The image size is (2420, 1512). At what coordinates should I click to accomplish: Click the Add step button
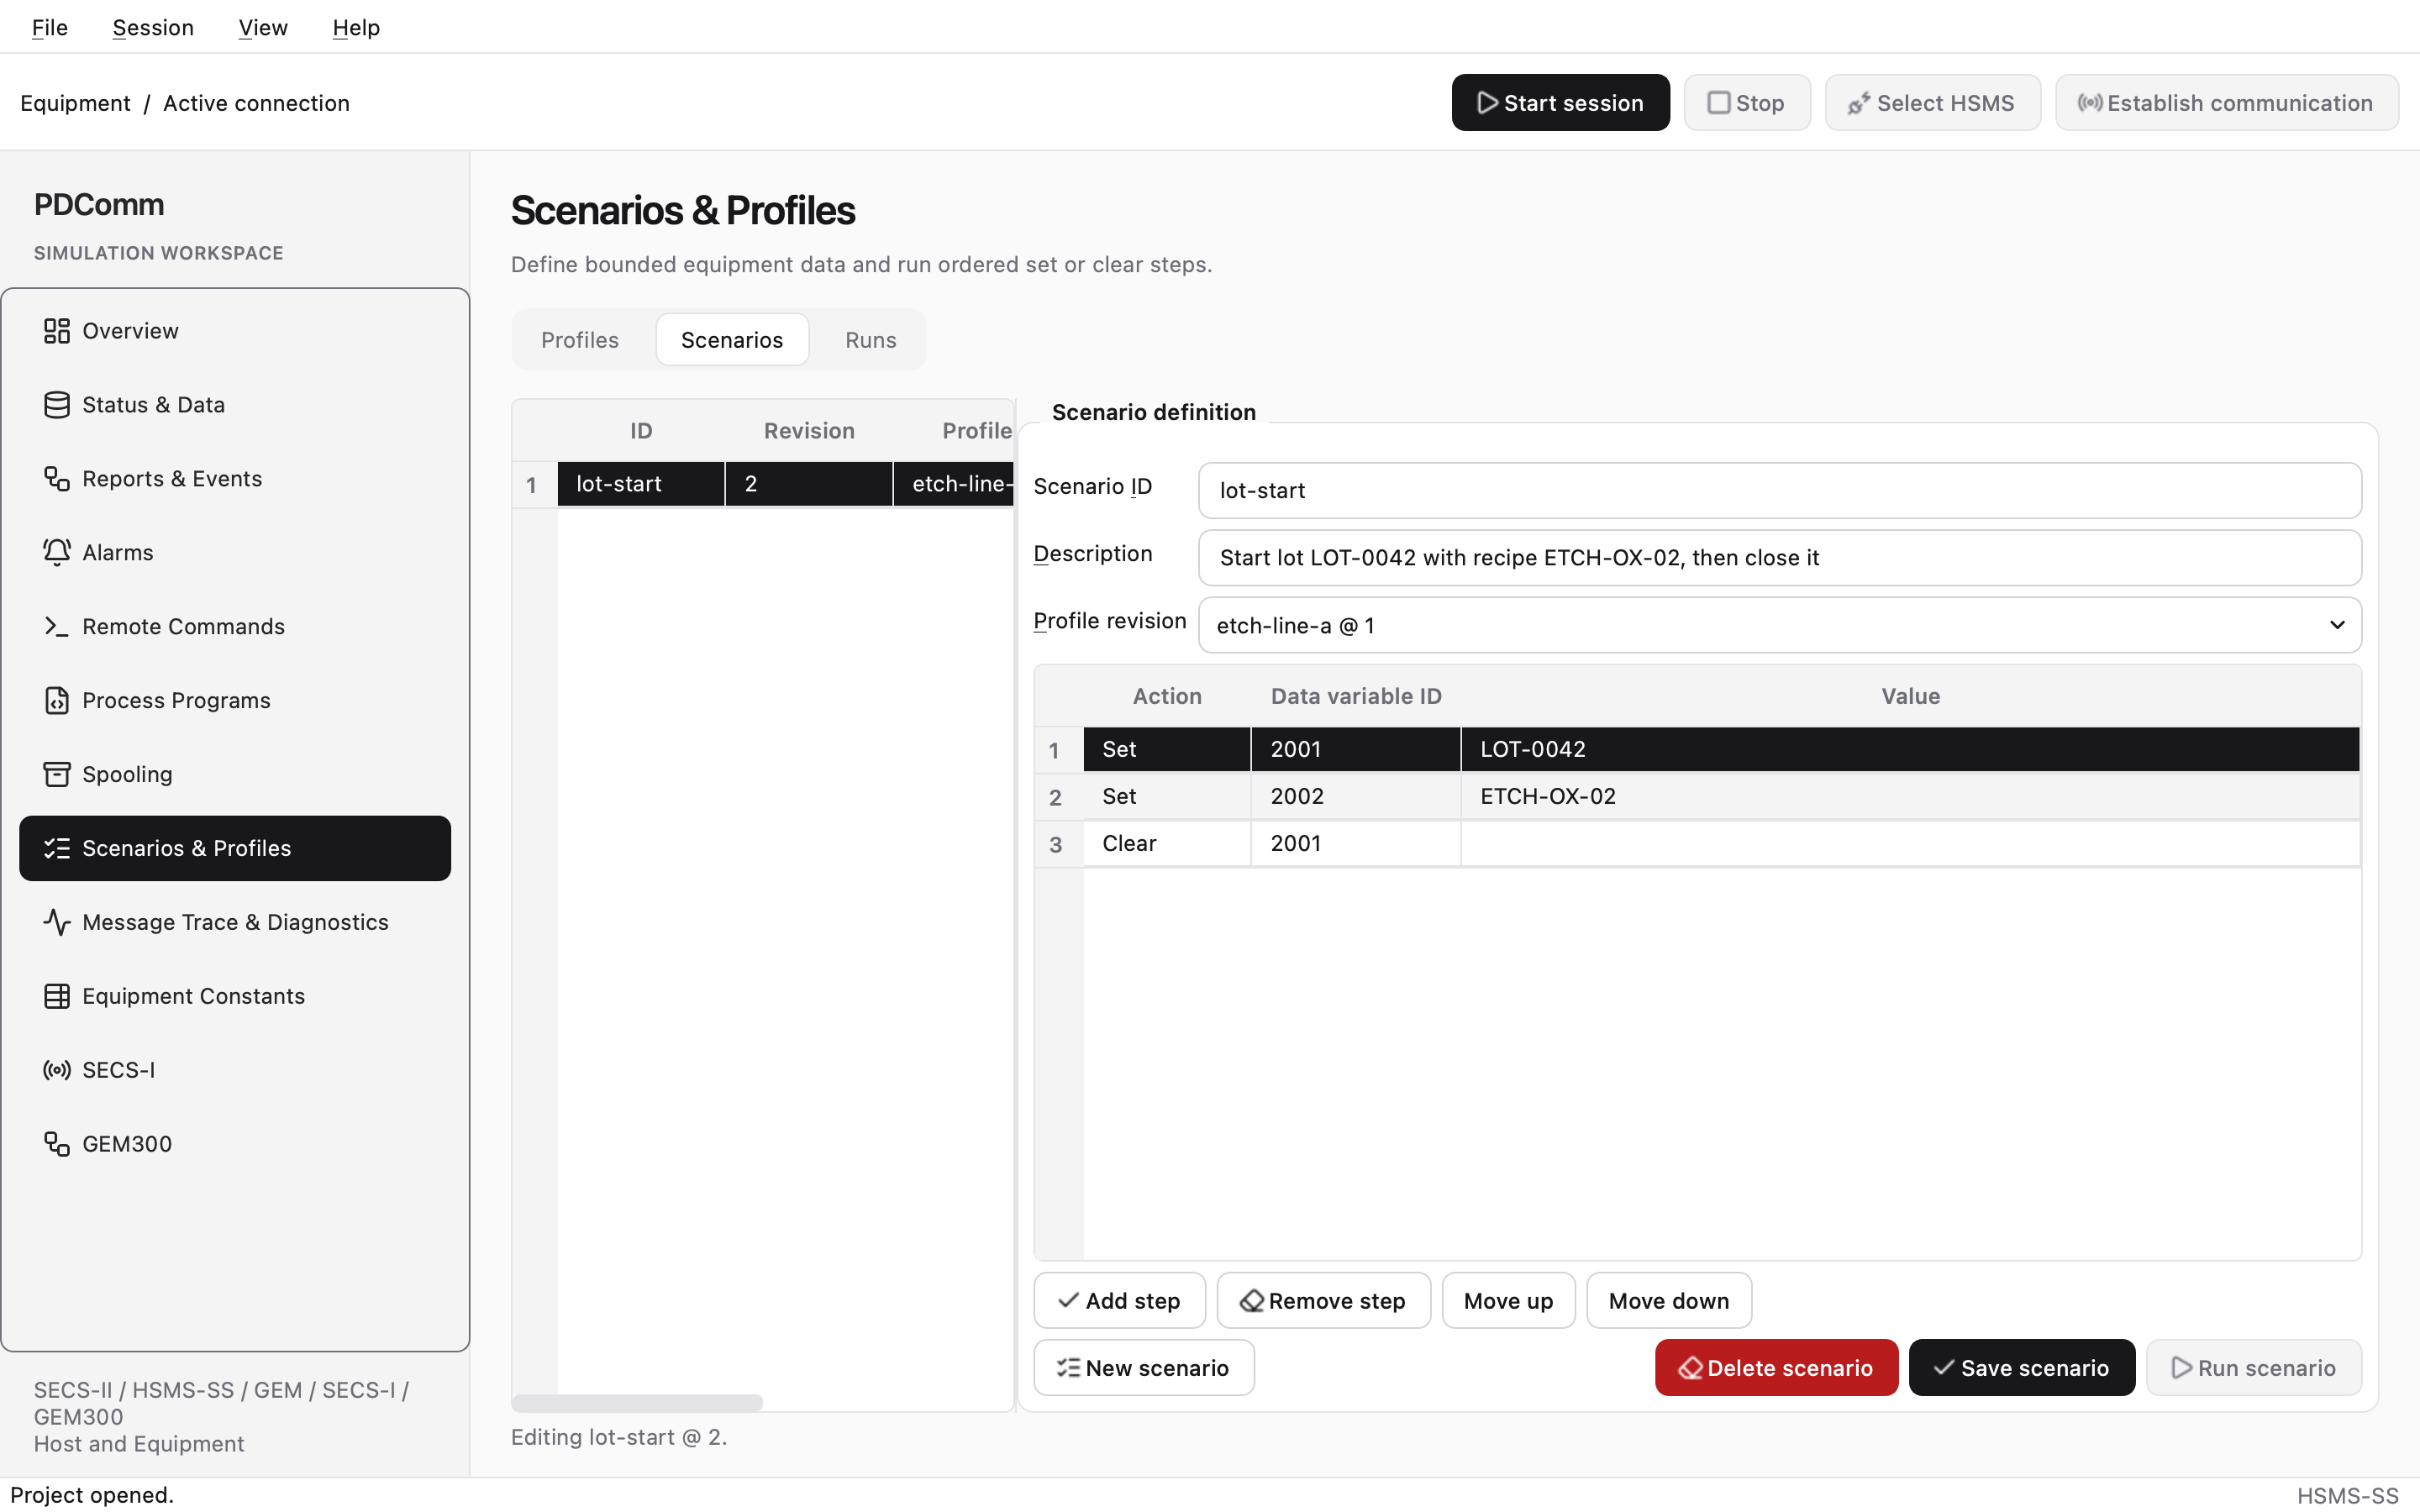pyautogui.click(x=1119, y=1301)
